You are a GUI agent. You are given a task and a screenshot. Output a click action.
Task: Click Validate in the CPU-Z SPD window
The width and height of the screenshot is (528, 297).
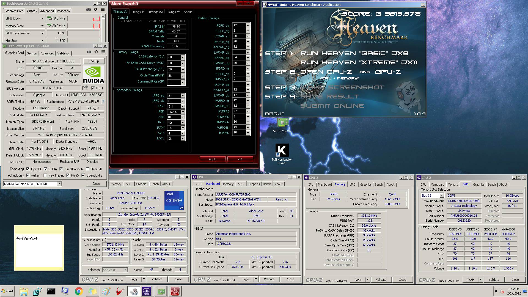494,280
